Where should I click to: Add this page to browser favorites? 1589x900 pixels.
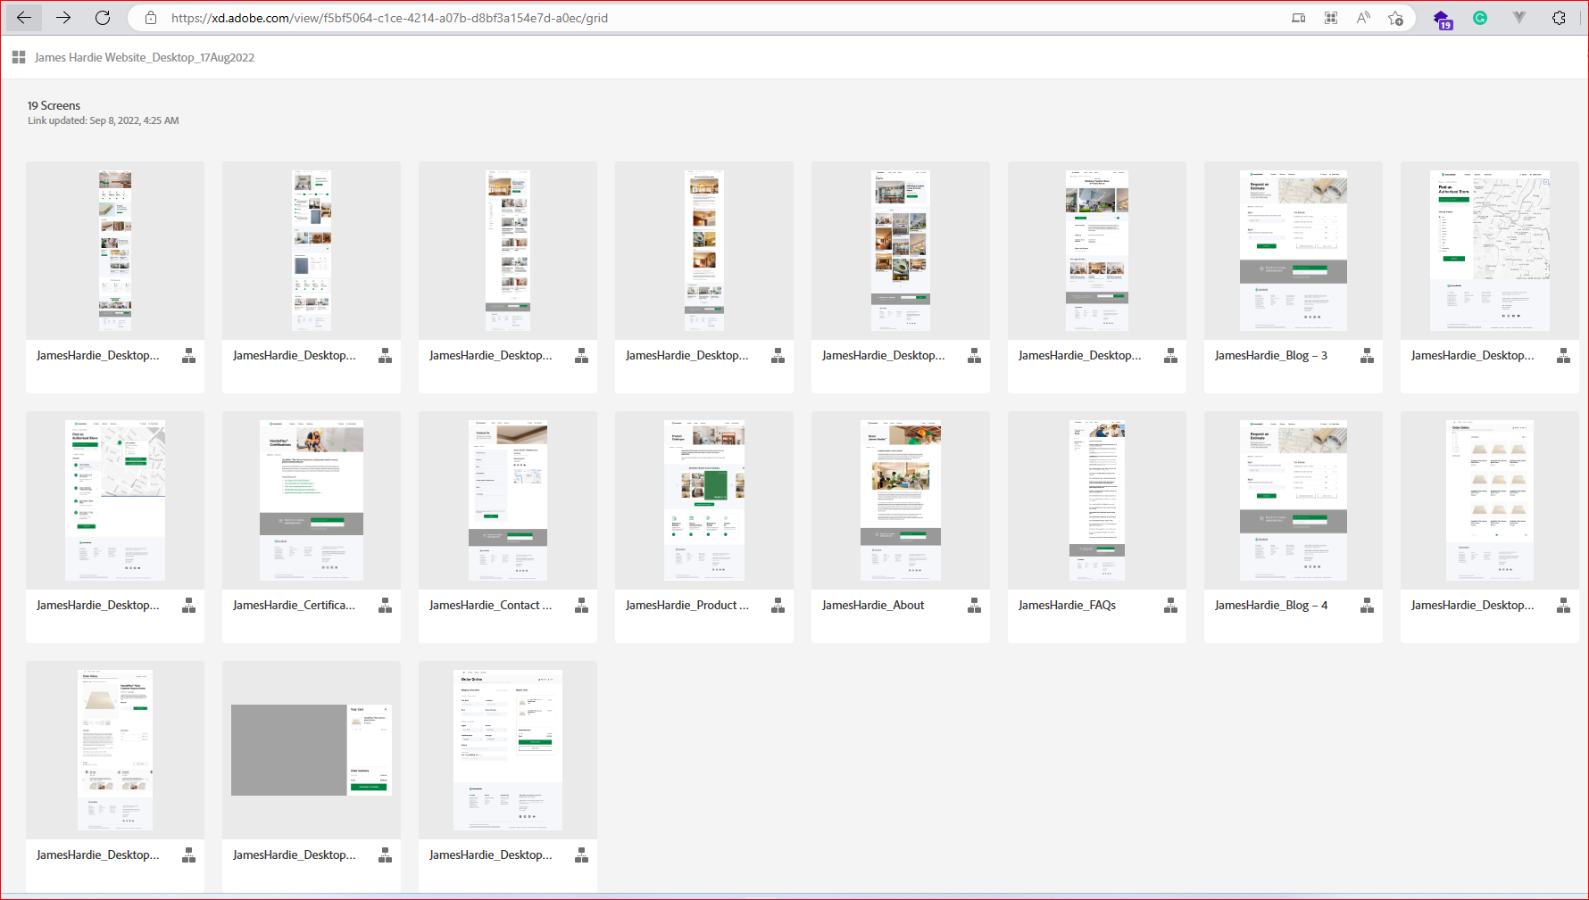[1395, 18]
